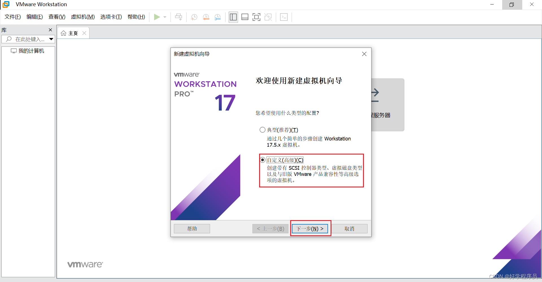Image resolution: width=542 pixels, height=282 pixels.
Task: Open the 文件(F) menu
Action: pyautogui.click(x=13, y=17)
